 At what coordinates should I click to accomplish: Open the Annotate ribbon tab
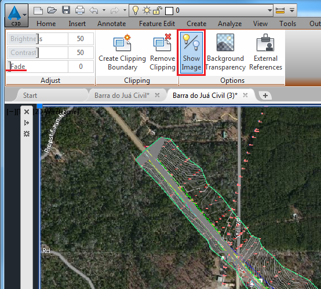point(112,24)
